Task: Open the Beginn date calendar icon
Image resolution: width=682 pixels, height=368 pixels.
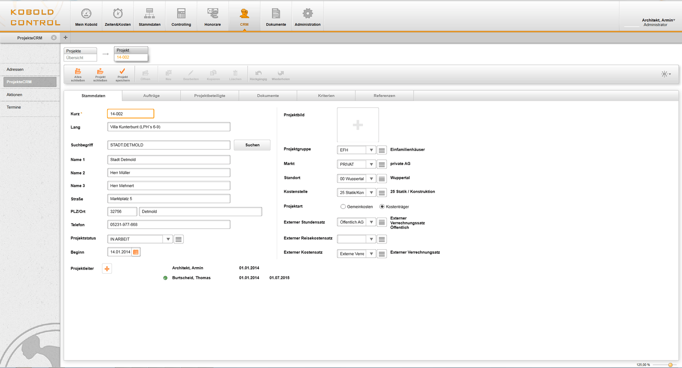Action: [x=136, y=252]
